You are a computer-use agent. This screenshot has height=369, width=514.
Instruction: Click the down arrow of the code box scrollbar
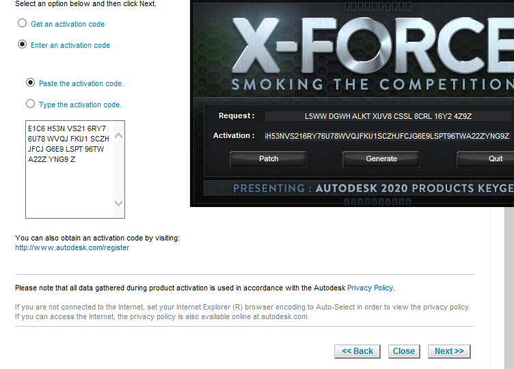click(x=119, y=203)
